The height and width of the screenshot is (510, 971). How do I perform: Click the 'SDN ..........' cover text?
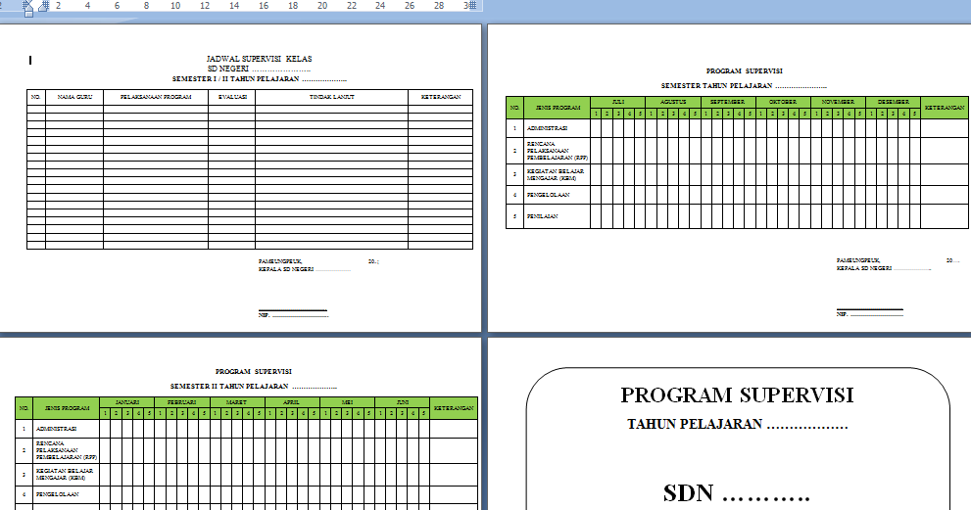736,494
